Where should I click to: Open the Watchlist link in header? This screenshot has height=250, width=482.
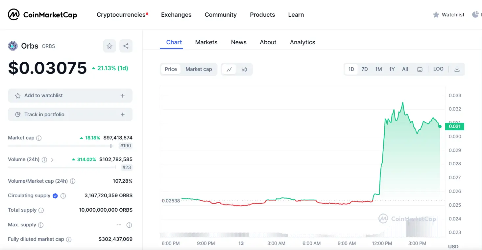(x=449, y=15)
